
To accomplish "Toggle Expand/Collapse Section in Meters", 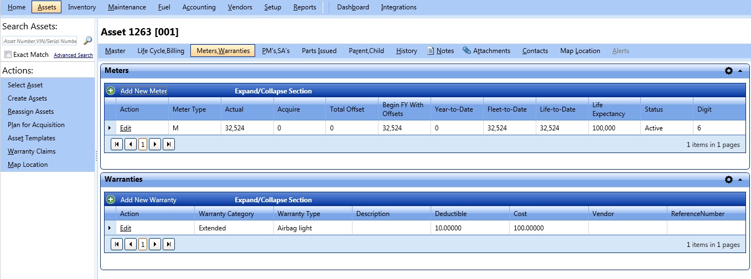I will (273, 91).
